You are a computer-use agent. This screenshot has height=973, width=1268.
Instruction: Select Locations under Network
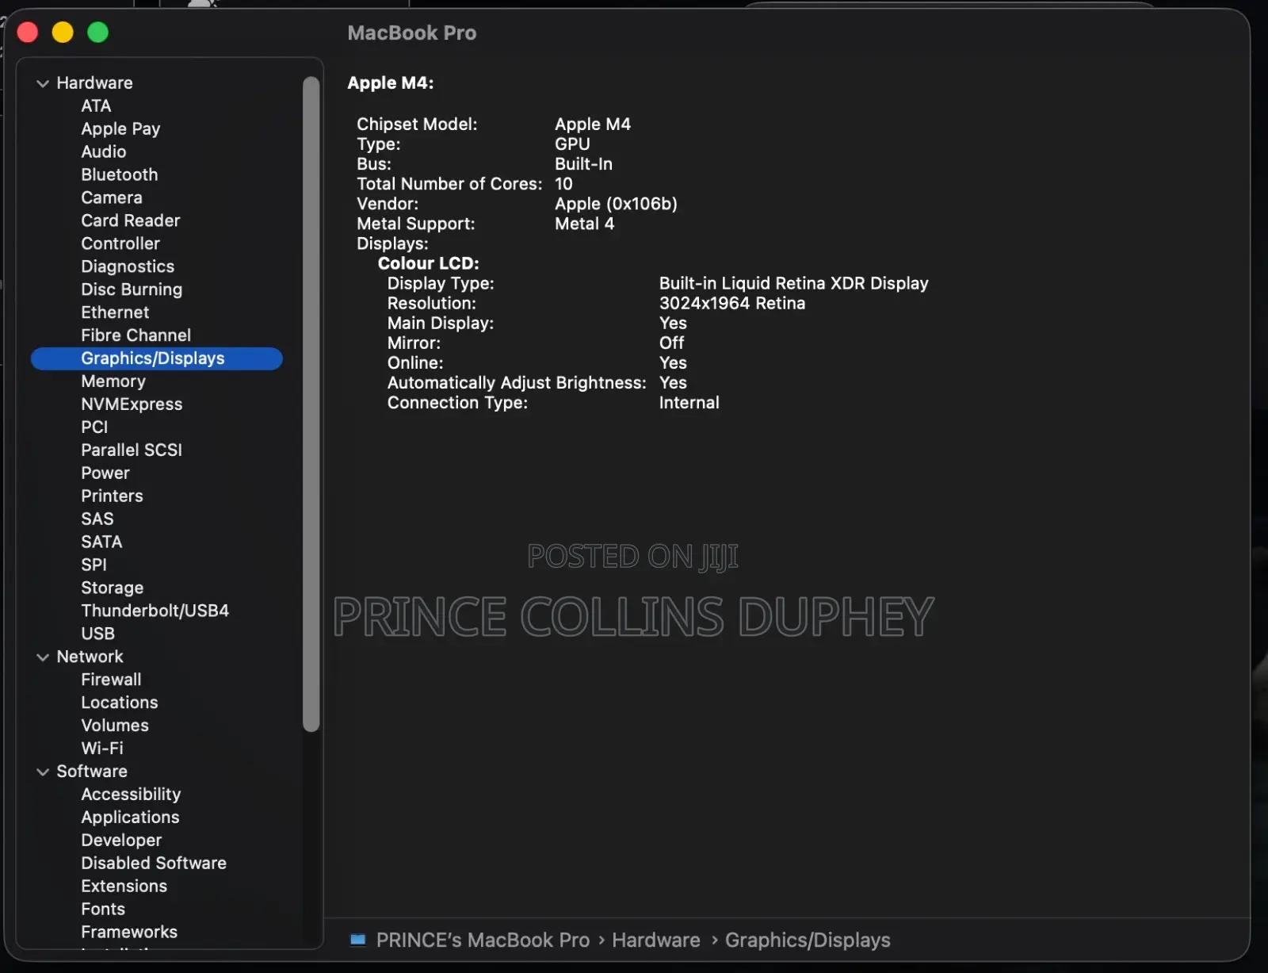tap(120, 703)
